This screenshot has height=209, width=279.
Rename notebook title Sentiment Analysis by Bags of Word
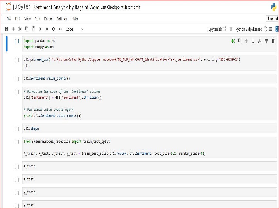tap(66, 7)
